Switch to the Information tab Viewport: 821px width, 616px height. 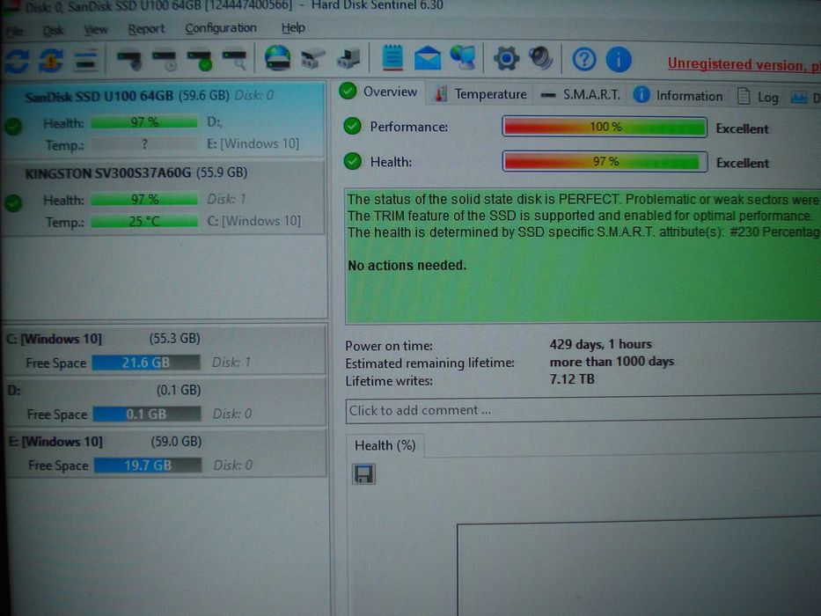pos(678,96)
